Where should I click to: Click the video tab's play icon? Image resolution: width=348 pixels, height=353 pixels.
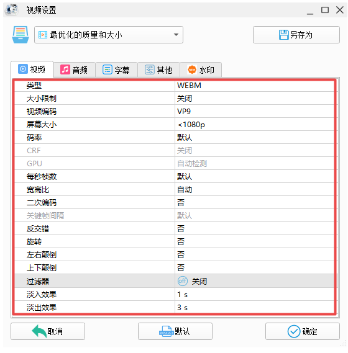pos(23,69)
